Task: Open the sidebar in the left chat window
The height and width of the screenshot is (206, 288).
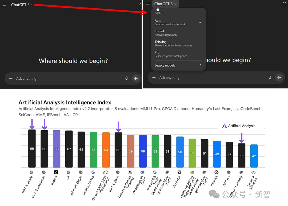Action: pyautogui.click(x=5, y=5)
